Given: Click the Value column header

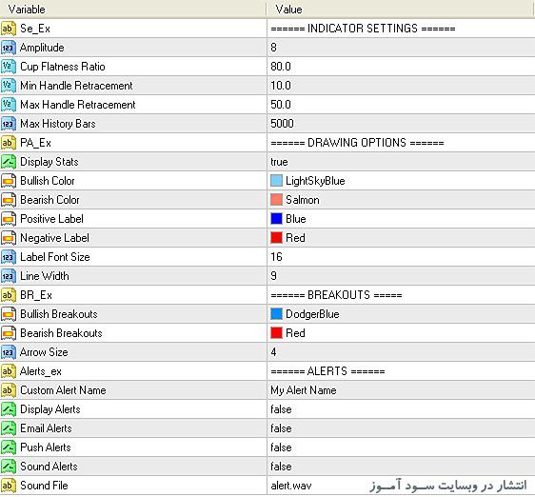Looking at the screenshot, I should tap(400, 10).
